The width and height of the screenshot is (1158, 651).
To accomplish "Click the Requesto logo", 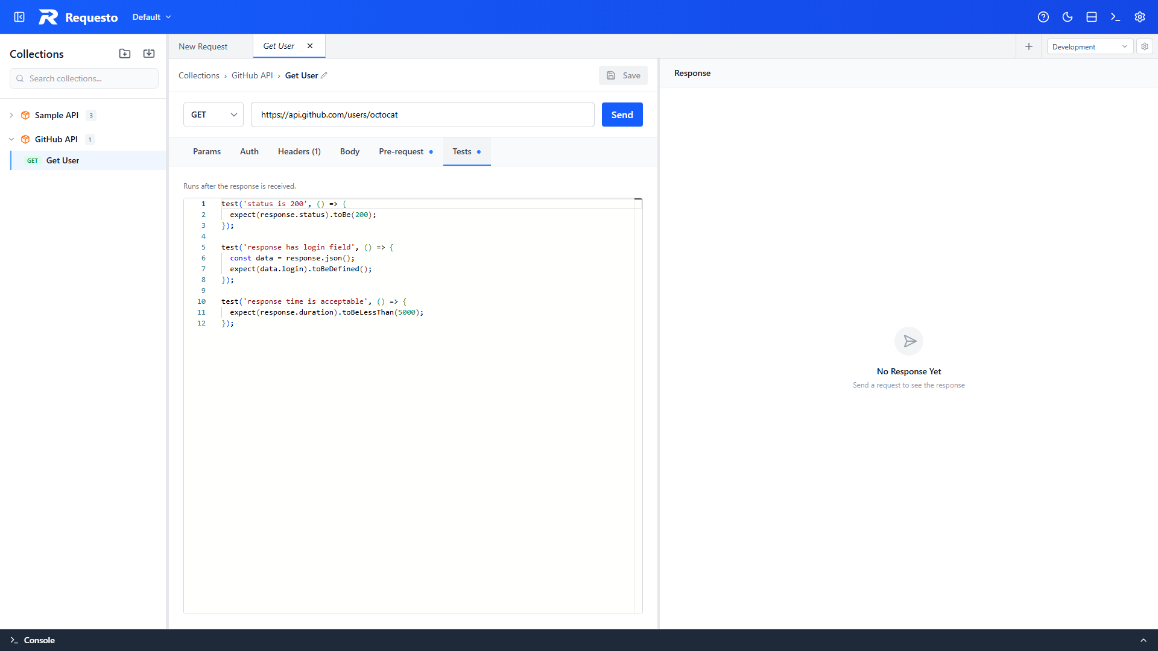I will click(78, 17).
